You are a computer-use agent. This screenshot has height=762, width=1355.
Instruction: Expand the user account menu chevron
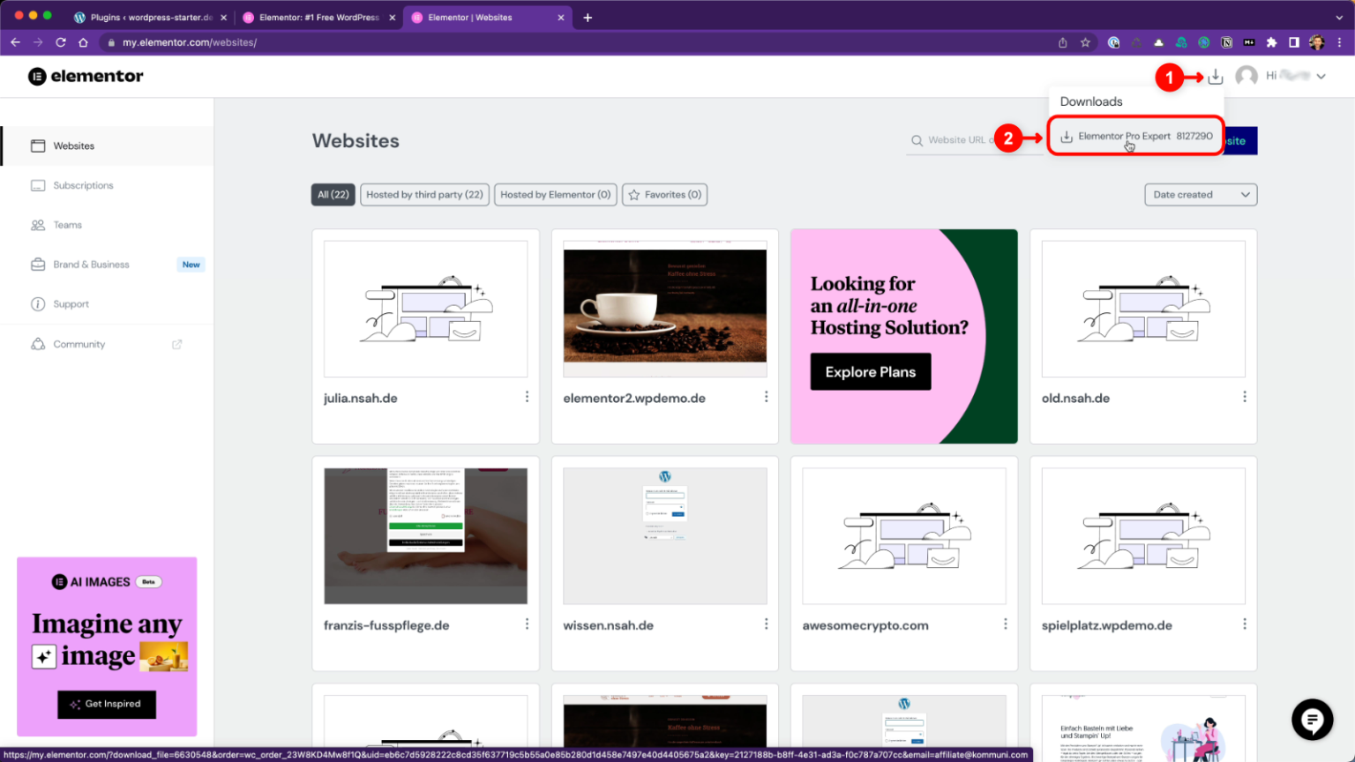pos(1321,77)
